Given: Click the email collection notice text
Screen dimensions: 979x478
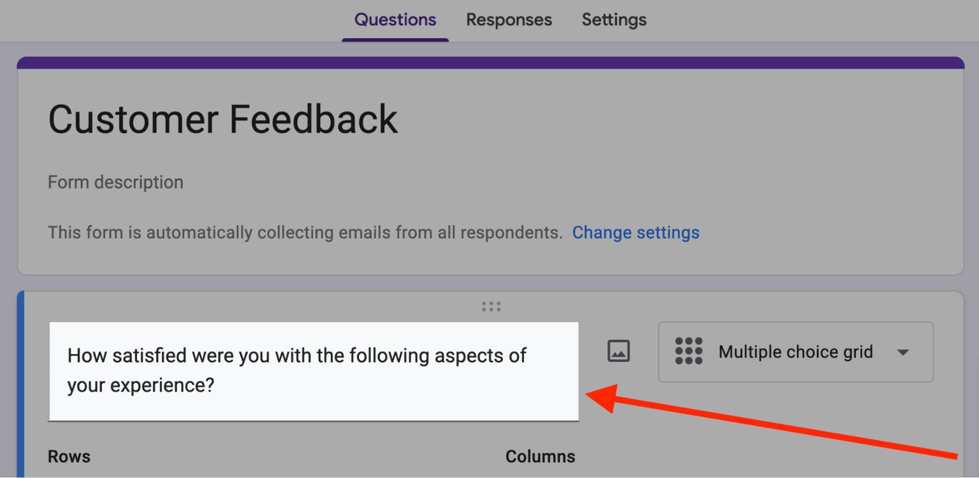Looking at the screenshot, I should (305, 233).
